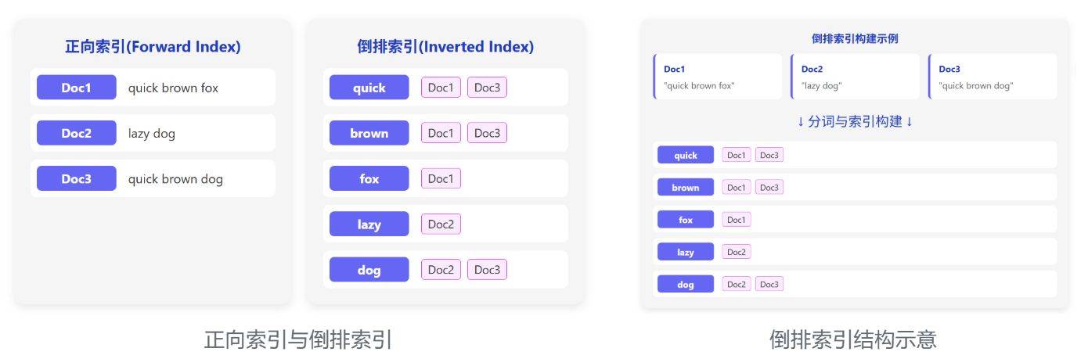
Task: Click the 'brown' term in Inverted Index panel
Action: point(369,133)
